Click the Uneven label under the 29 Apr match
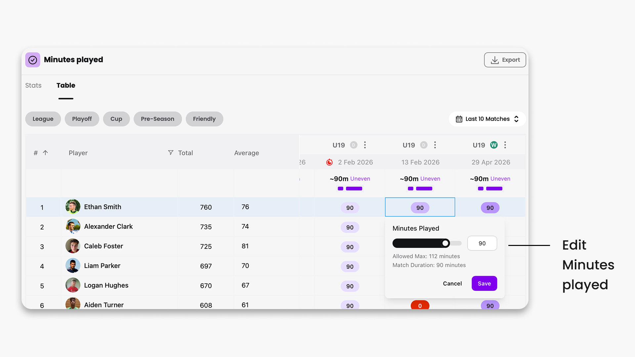635x357 pixels. [500, 179]
